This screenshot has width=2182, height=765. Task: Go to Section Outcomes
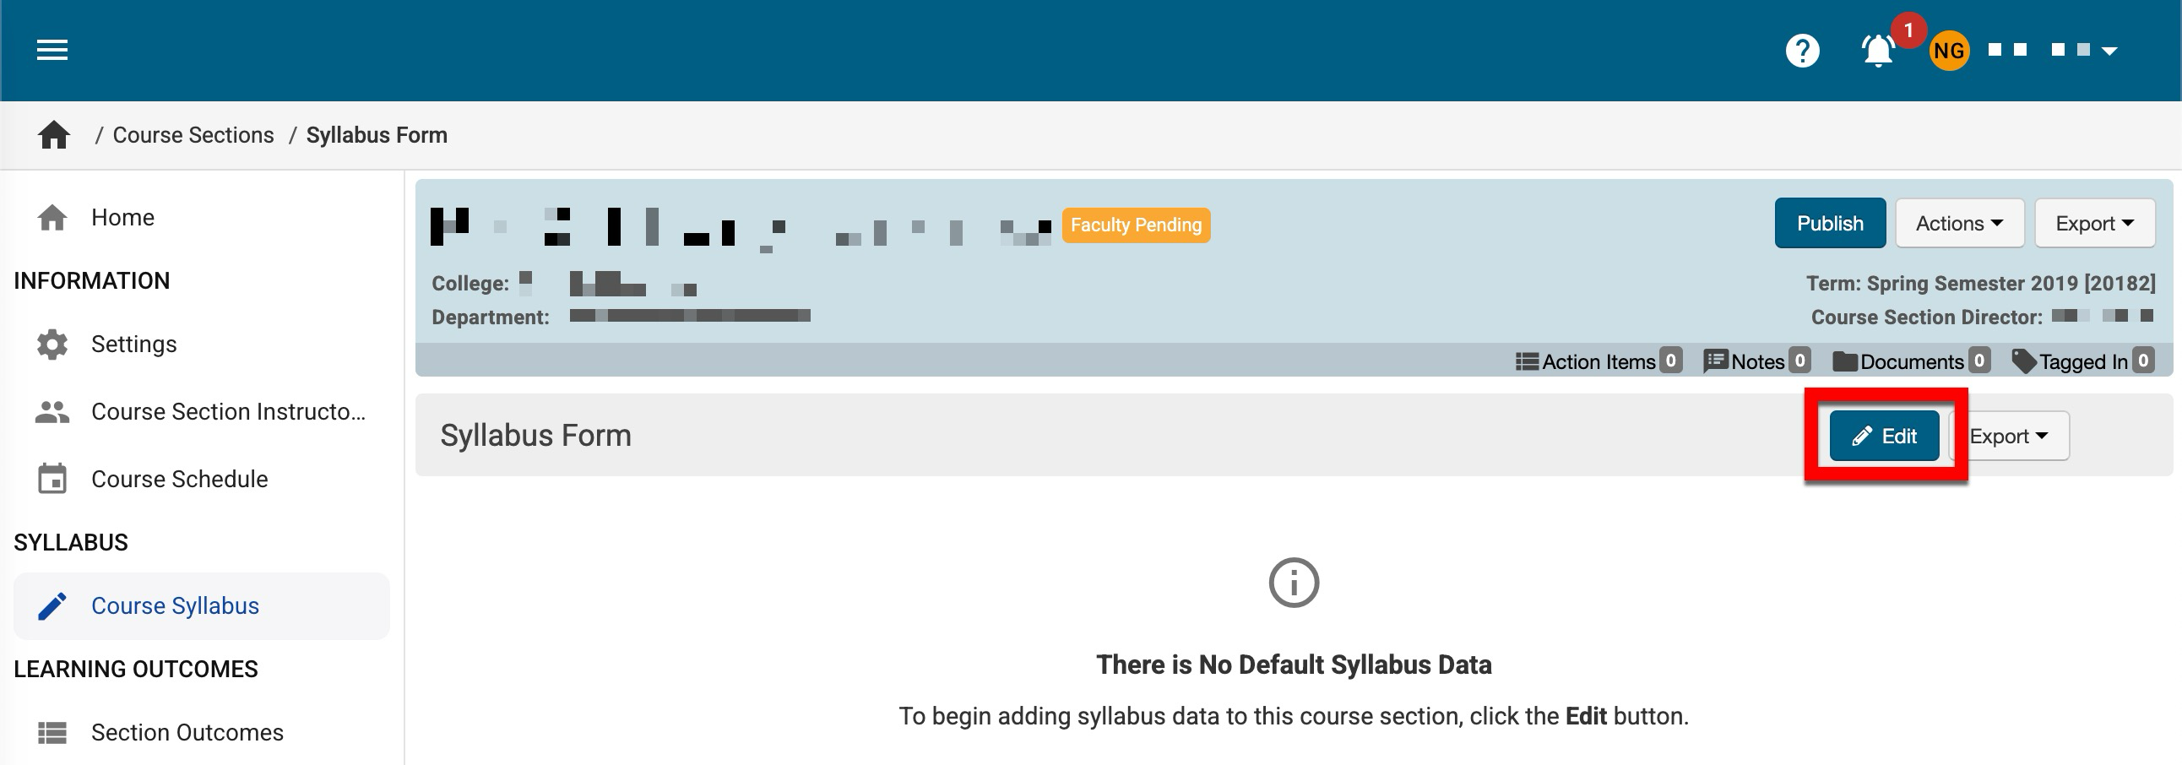[x=187, y=732]
